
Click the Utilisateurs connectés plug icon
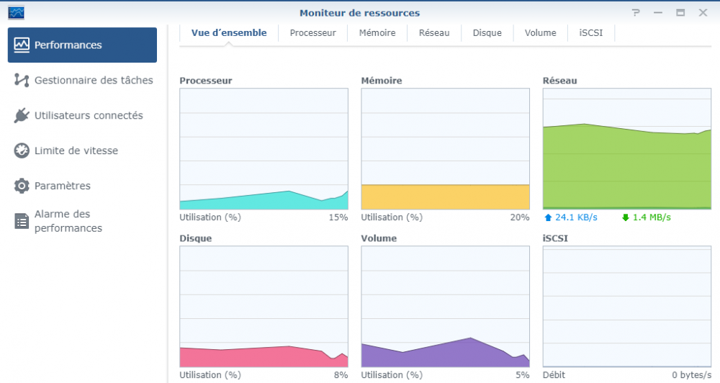22,115
